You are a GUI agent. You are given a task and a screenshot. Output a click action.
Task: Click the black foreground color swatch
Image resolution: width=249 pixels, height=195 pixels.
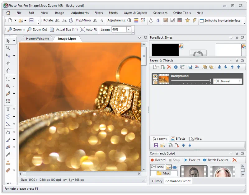click(165, 50)
